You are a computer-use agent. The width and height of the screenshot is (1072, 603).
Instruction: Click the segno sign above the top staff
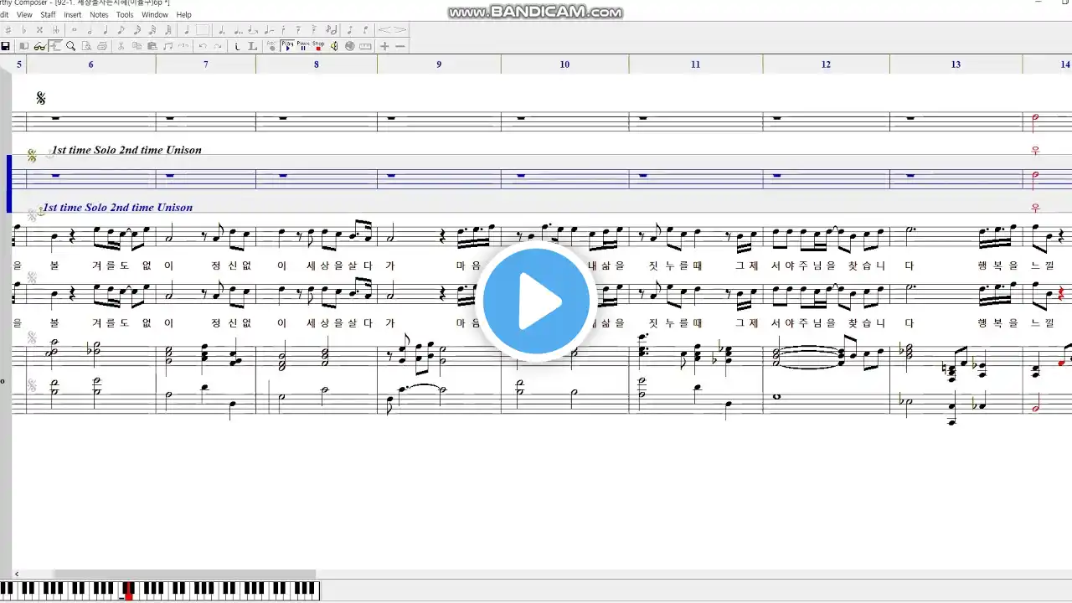pyautogui.click(x=40, y=98)
